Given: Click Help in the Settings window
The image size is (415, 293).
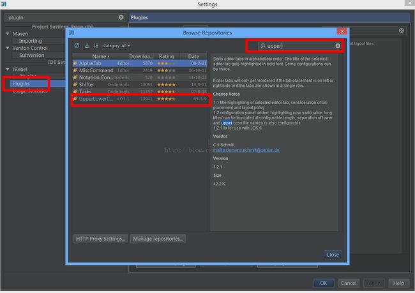Looking at the screenshot, I should (398, 283).
